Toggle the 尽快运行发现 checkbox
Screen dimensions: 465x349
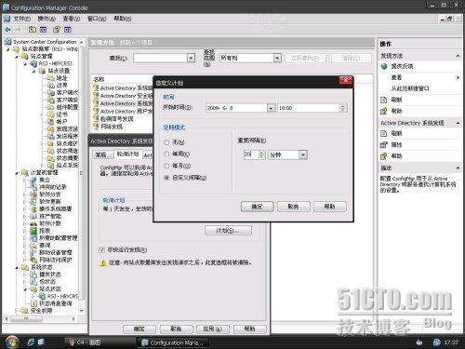click(x=101, y=249)
